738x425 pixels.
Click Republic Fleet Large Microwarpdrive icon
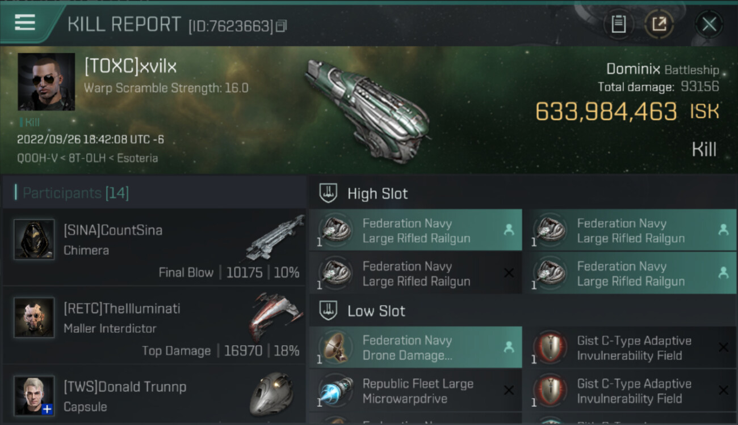tap(336, 391)
